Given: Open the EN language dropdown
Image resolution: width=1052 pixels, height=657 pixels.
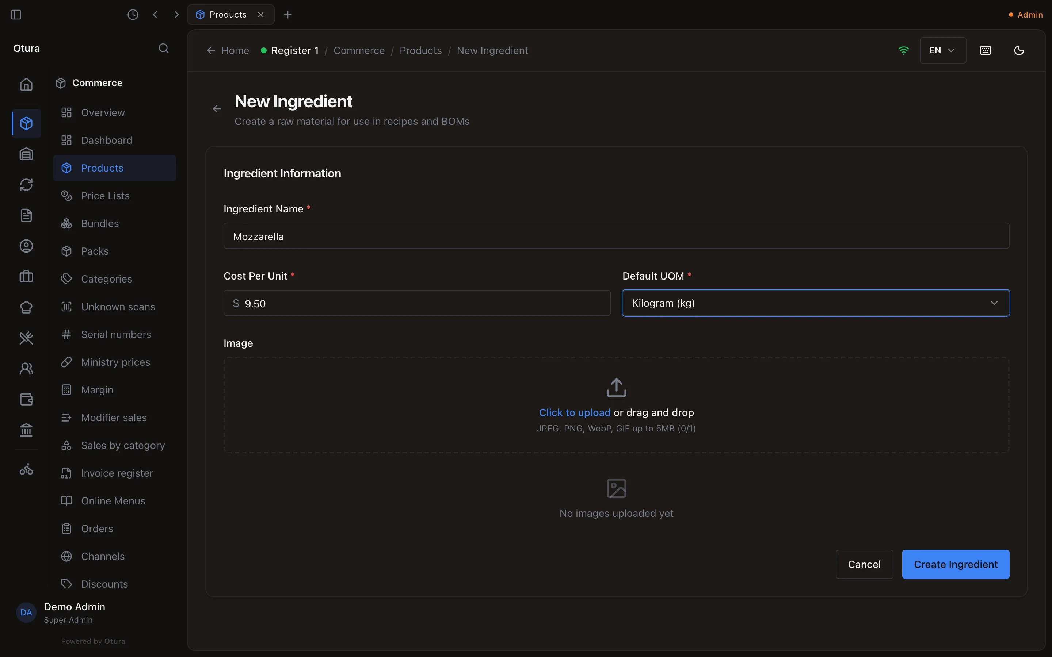Looking at the screenshot, I should click(x=942, y=50).
